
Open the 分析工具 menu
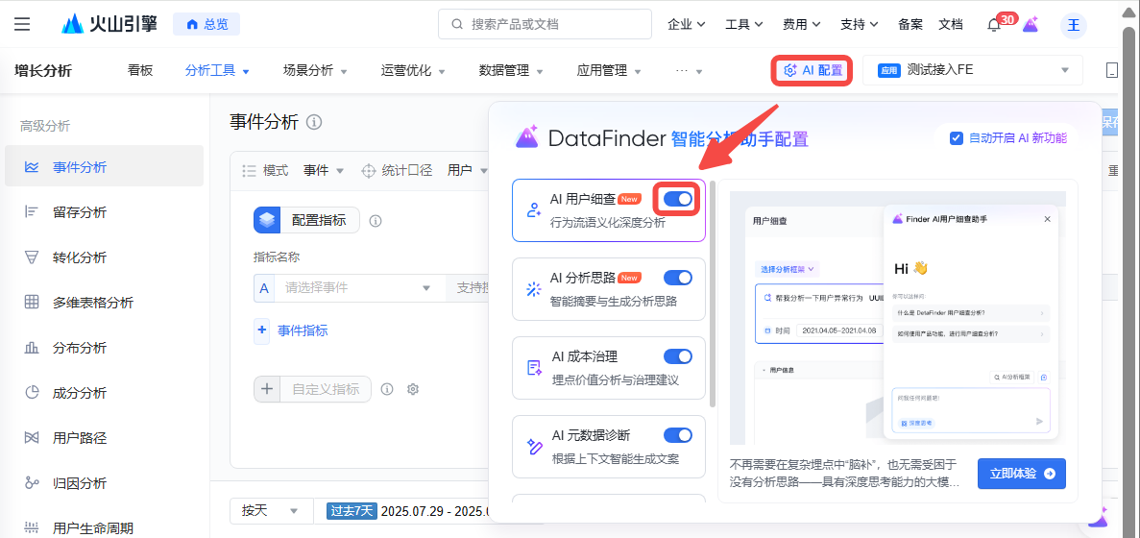[x=217, y=70]
